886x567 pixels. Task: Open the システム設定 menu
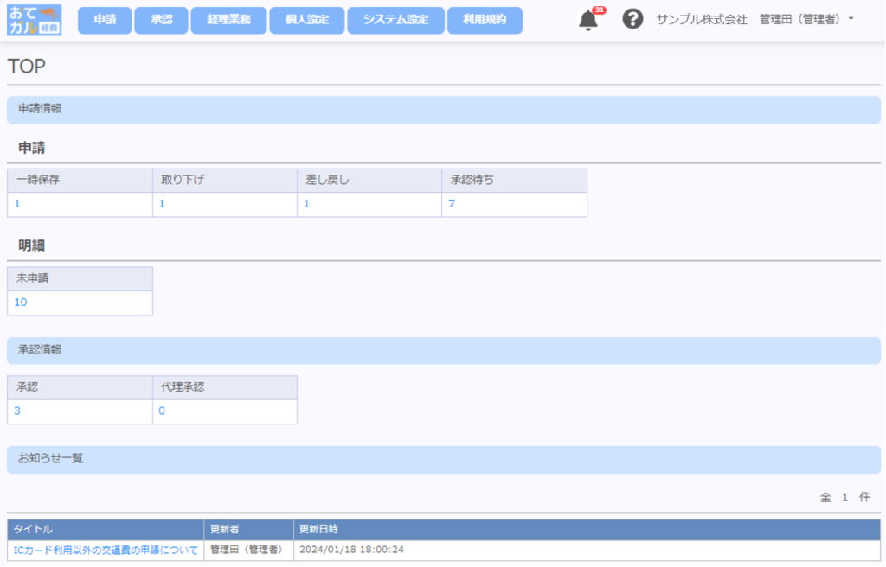tap(395, 20)
